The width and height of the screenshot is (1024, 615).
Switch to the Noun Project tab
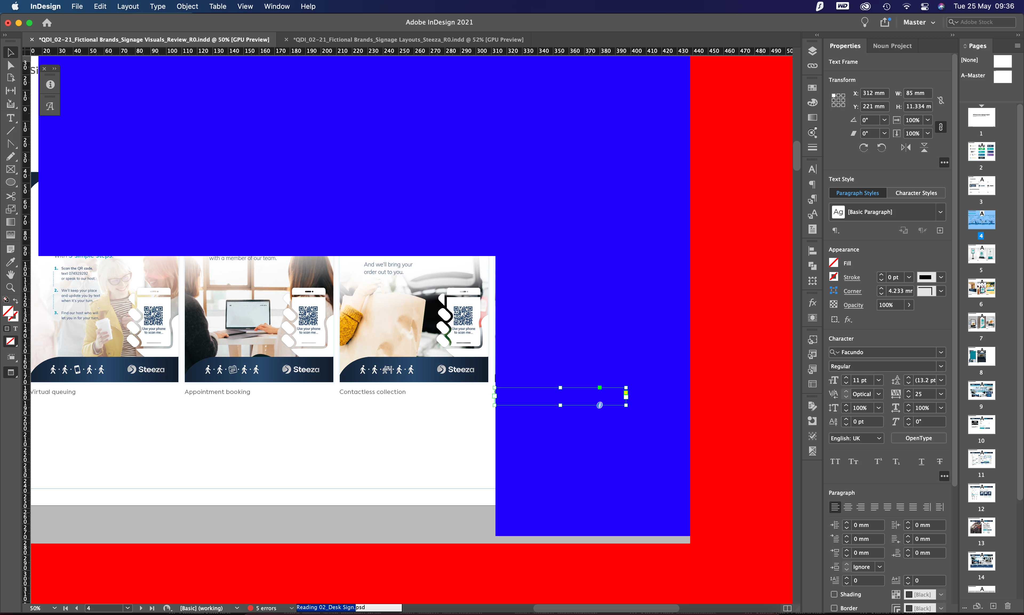892,46
